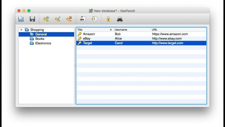This screenshot has width=225, height=127.
Task: Select the Amazon entry row
Action: 89,34
